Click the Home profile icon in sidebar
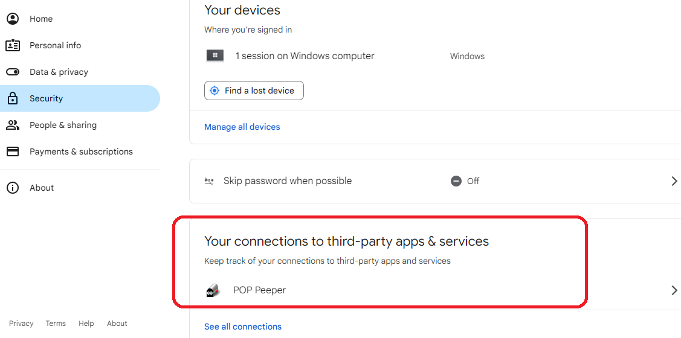 (13, 19)
